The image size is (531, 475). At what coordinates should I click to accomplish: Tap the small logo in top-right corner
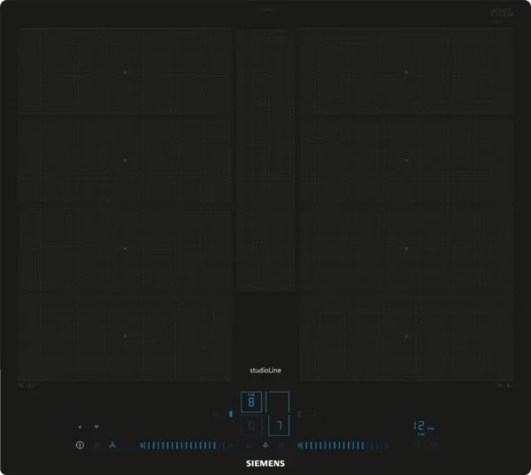pos(502,14)
